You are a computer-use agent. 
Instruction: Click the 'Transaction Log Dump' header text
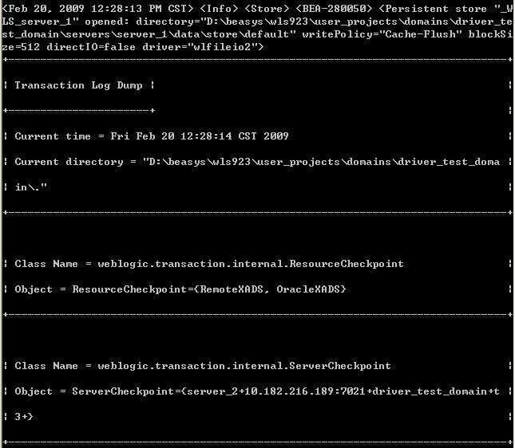click(x=78, y=85)
